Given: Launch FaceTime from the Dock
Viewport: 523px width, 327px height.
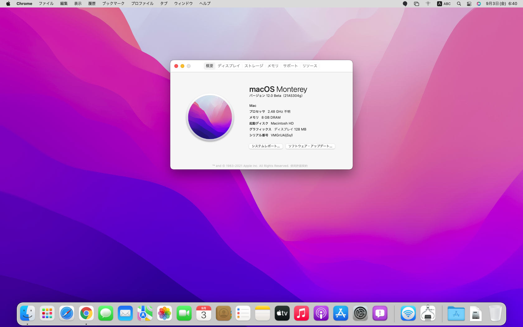Looking at the screenshot, I should 184,313.
